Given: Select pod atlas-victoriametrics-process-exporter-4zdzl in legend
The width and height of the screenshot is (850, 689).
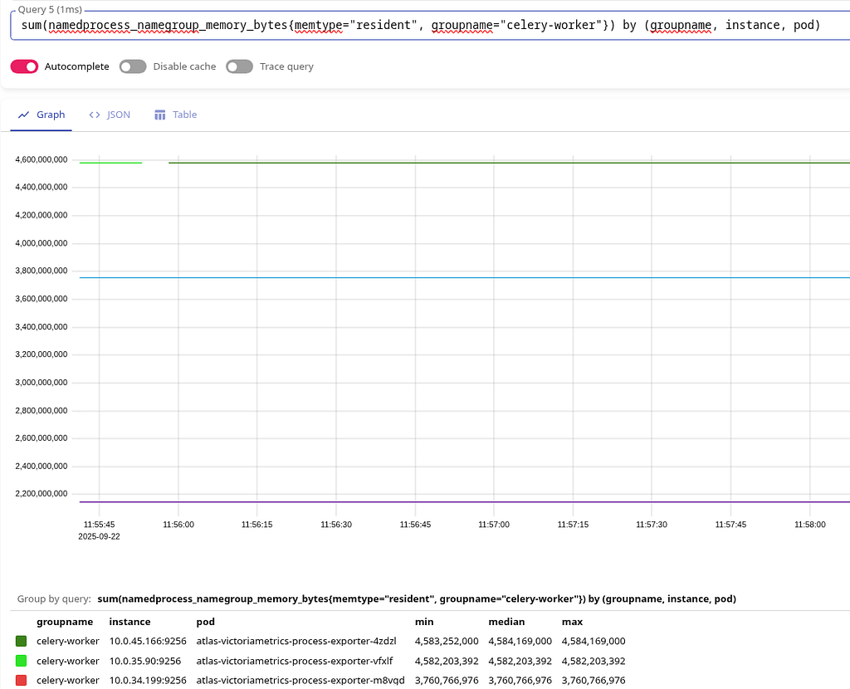Looking at the screenshot, I should click(296, 642).
